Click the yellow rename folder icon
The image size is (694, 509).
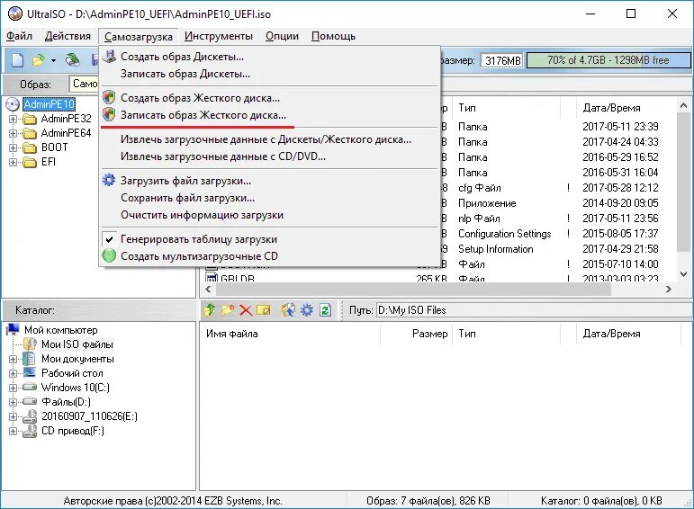pyautogui.click(x=264, y=310)
